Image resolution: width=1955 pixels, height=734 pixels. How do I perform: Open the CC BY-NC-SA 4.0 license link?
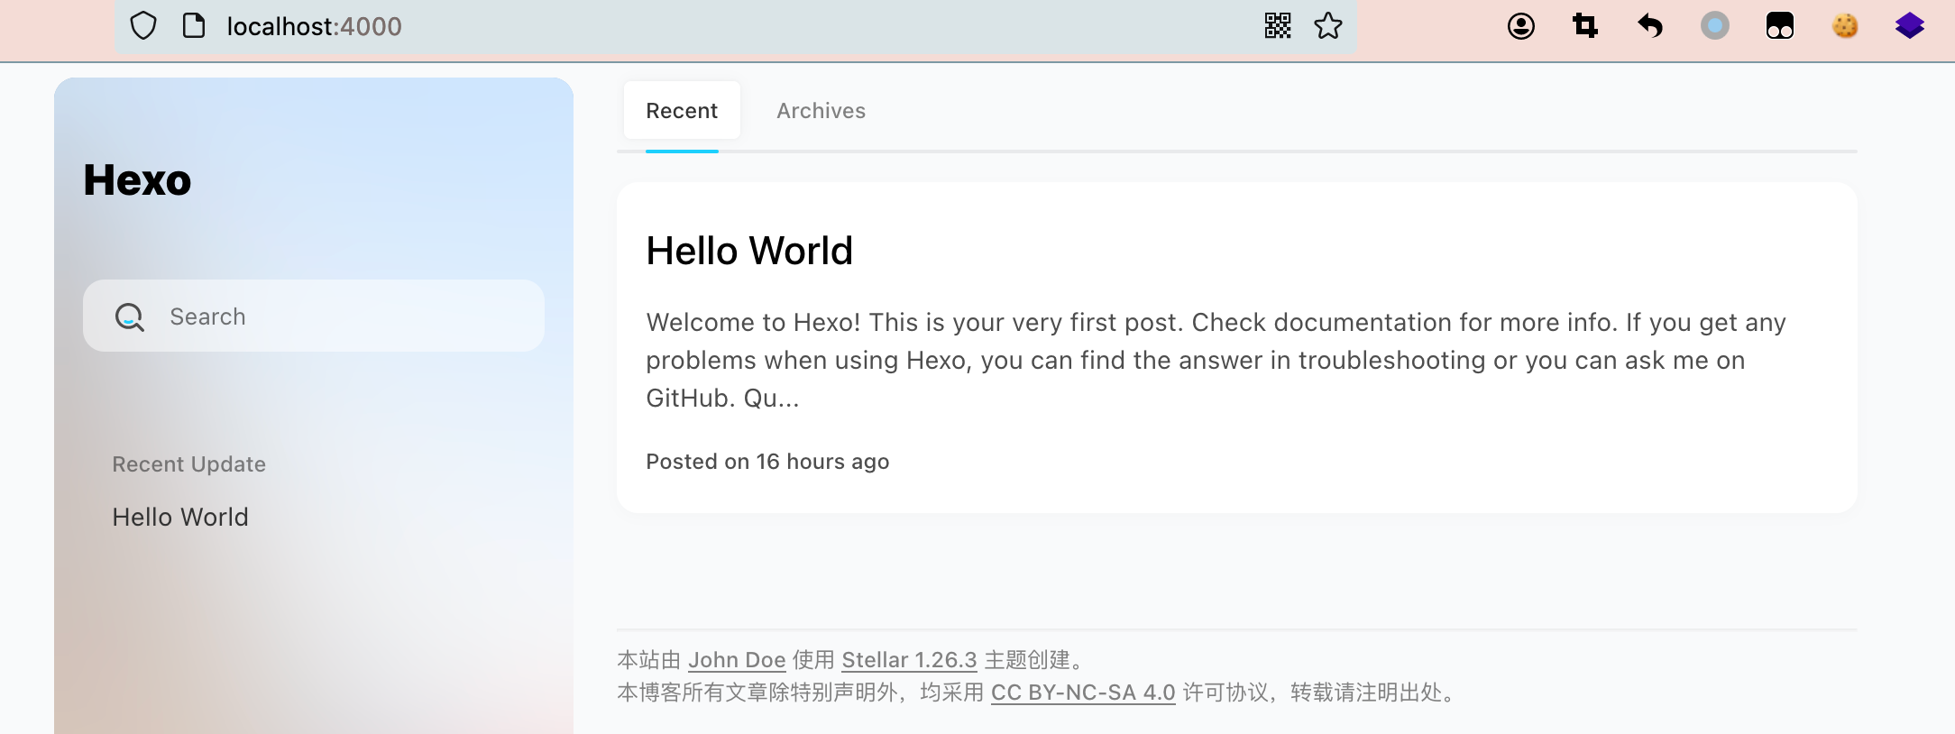click(1083, 693)
